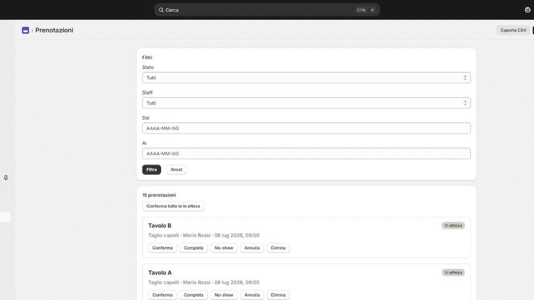Screen dimensions: 534x300
Task: Click the 15 prenotazioni count text
Action: (159, 195)
